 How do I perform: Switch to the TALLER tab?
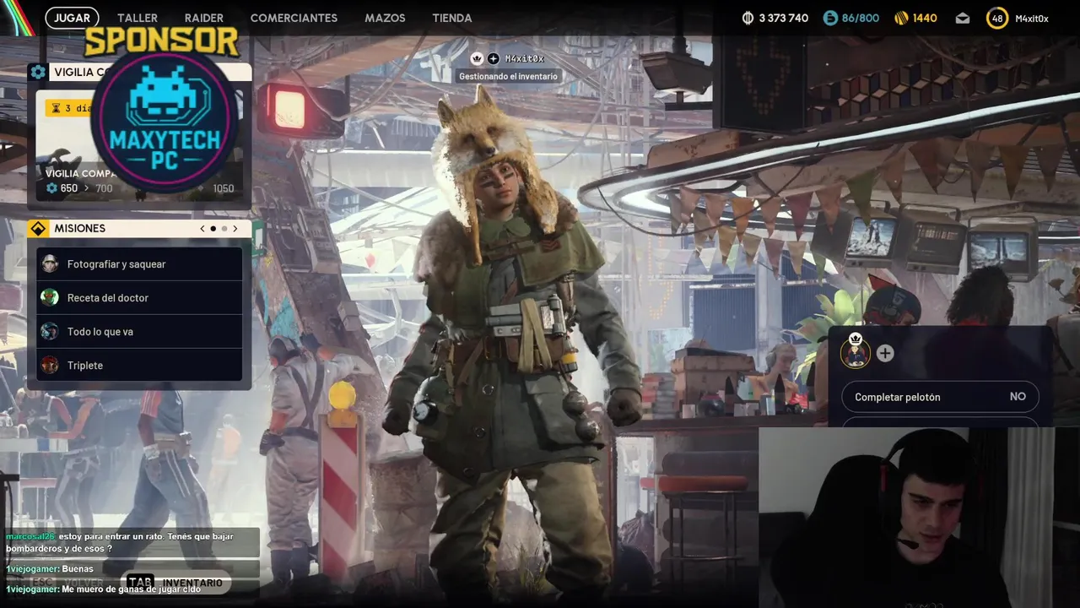point(138,18)
